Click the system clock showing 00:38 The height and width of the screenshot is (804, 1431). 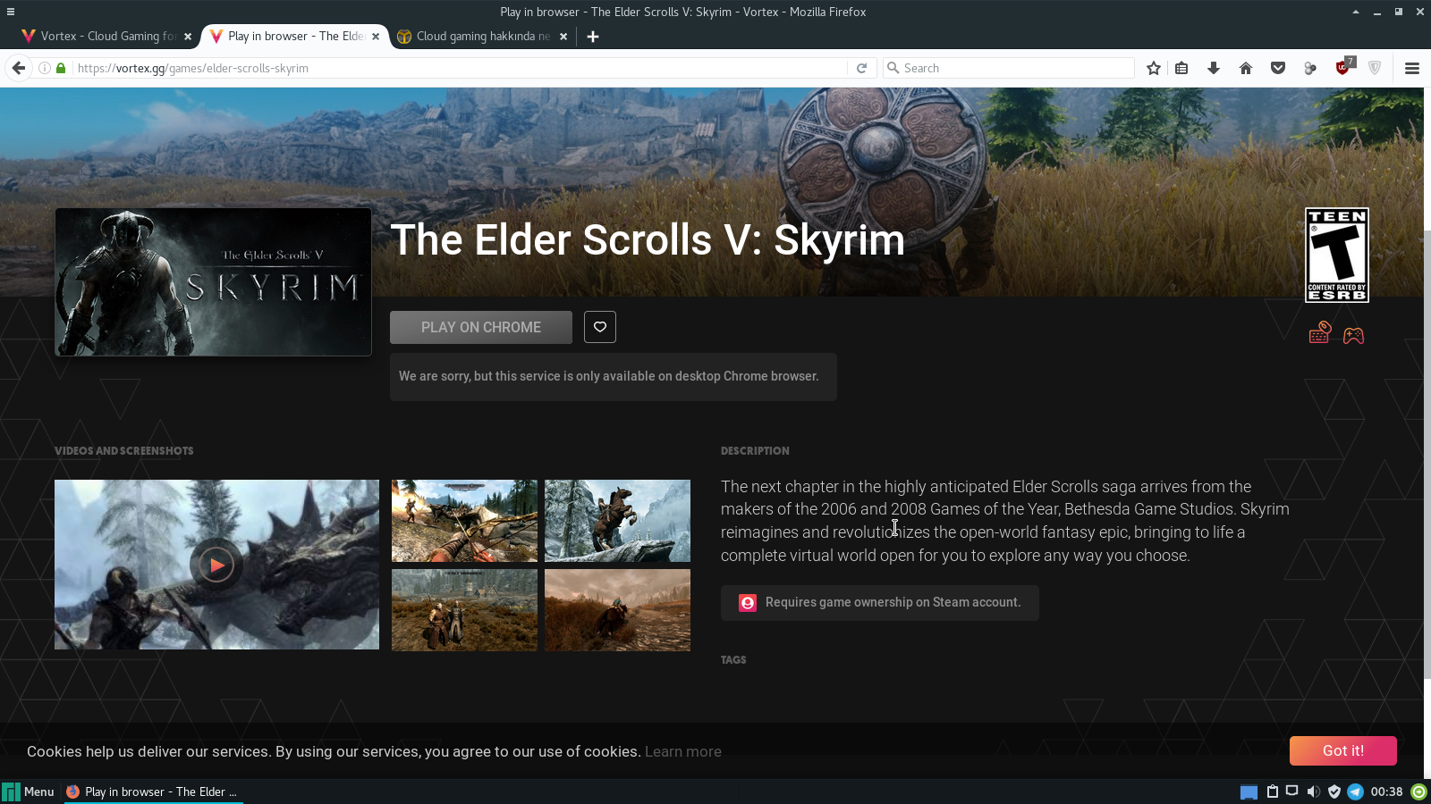1386,791
